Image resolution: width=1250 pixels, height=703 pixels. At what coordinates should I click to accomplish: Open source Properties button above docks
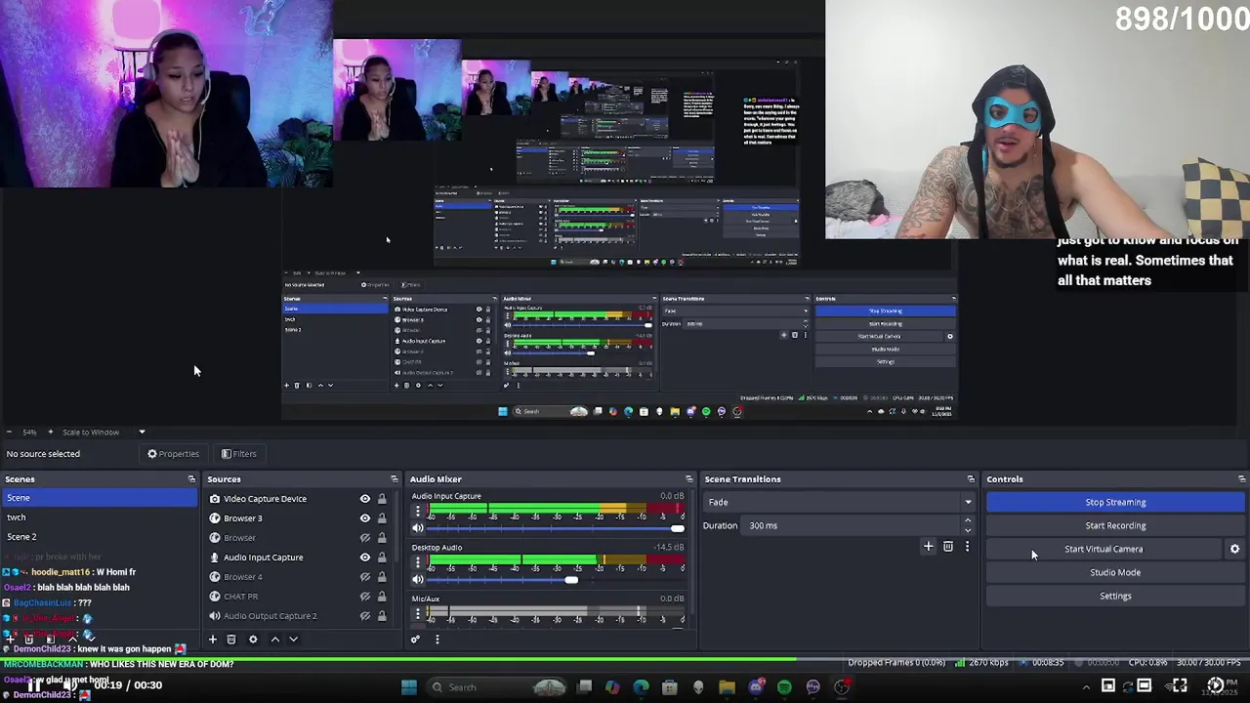coord(173,454)
